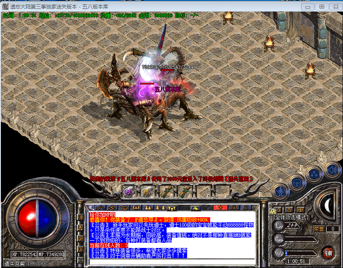Click the exchange/trade icon in chat toolbar
The width and height of the screenshot is (343, 268).
pos(112,208)
